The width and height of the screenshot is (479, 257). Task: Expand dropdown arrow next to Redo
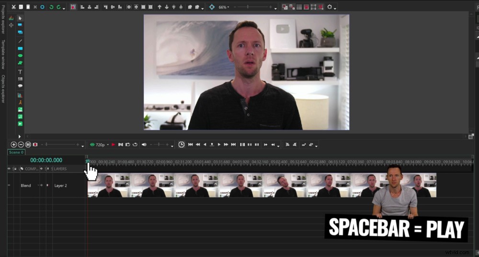click(64, 8)
